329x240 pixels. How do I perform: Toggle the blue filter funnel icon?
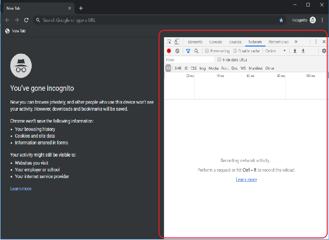tap(188, 51)
